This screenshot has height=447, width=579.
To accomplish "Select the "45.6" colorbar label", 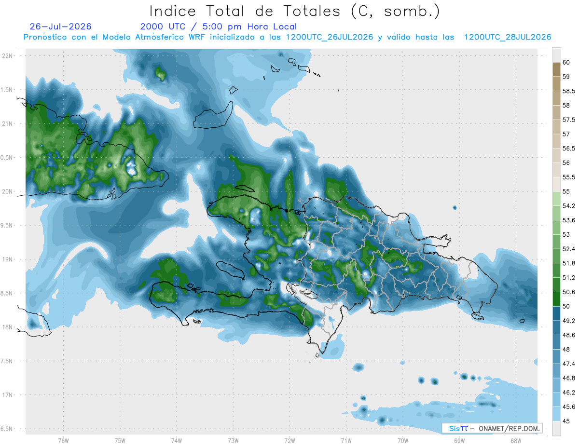I will click(568, 407).
